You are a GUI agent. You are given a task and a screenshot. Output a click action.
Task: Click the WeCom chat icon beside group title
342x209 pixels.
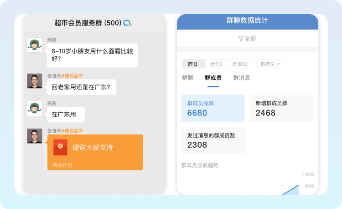128,23
